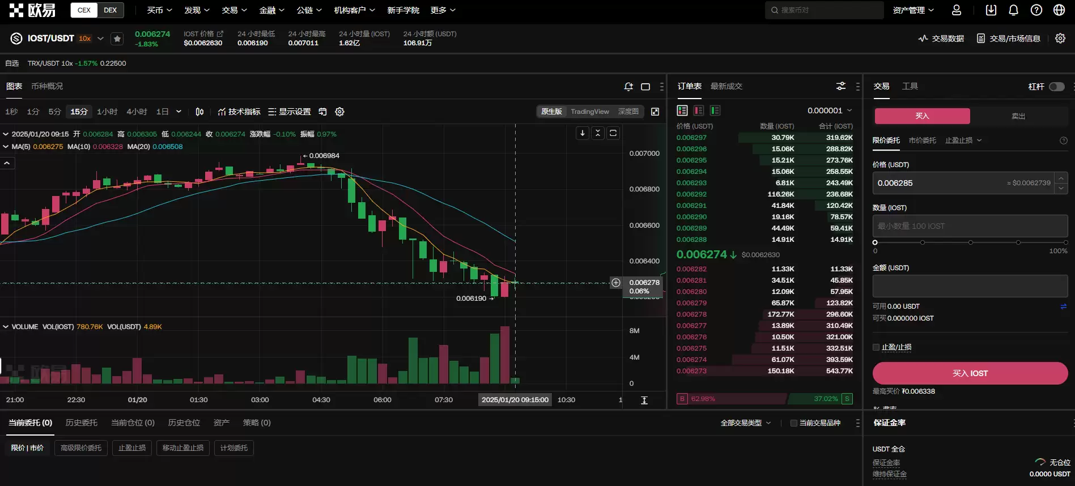
Task: Expand the 资产管理 menu
Action: coord(913,10)
